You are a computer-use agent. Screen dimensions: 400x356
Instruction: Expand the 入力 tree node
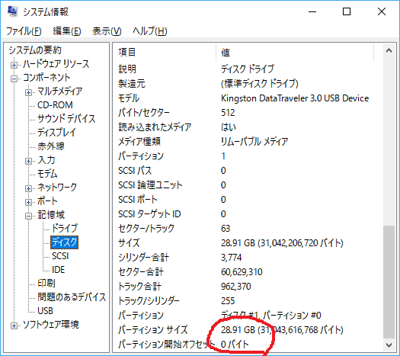(x=29, y=162)
